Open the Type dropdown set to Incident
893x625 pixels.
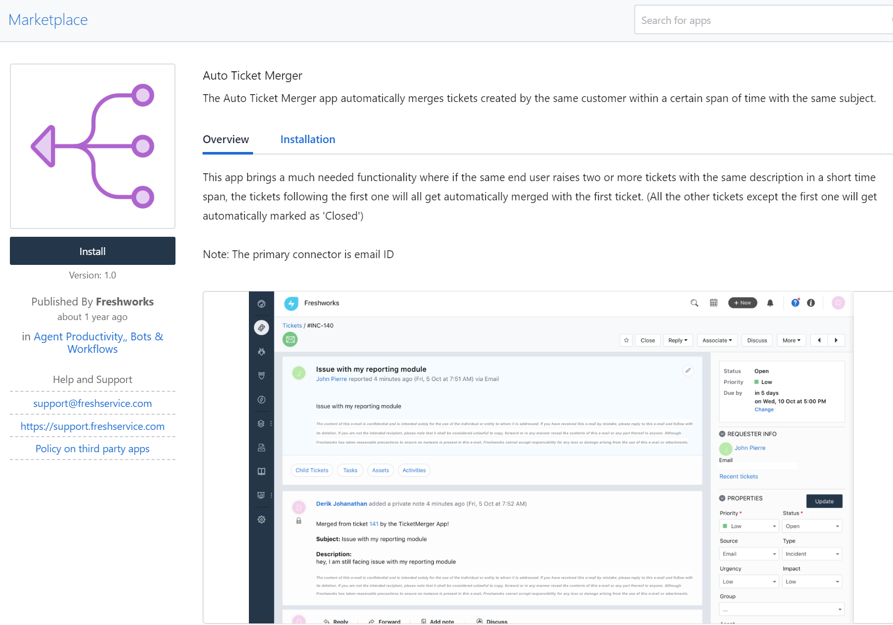tap(812, 554)
